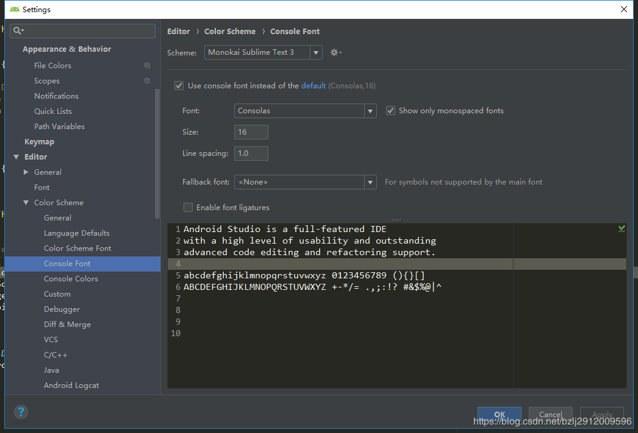Click preview resize grip above editor
Image resolution: width=638 pixels, height=433 pixels.
pyautogui.click(x=396, y=220)
